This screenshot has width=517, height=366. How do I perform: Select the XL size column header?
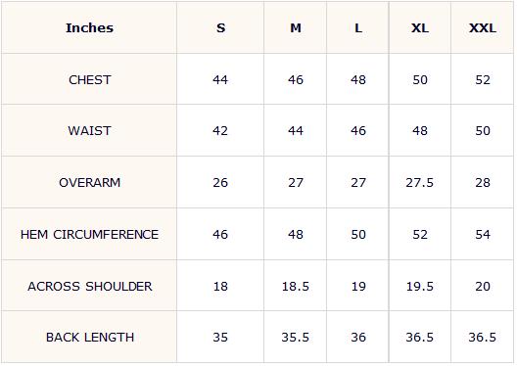click(x=420, y=28)
